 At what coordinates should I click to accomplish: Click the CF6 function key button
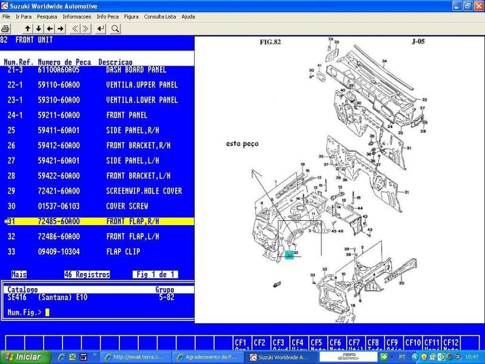pos(337,343)
